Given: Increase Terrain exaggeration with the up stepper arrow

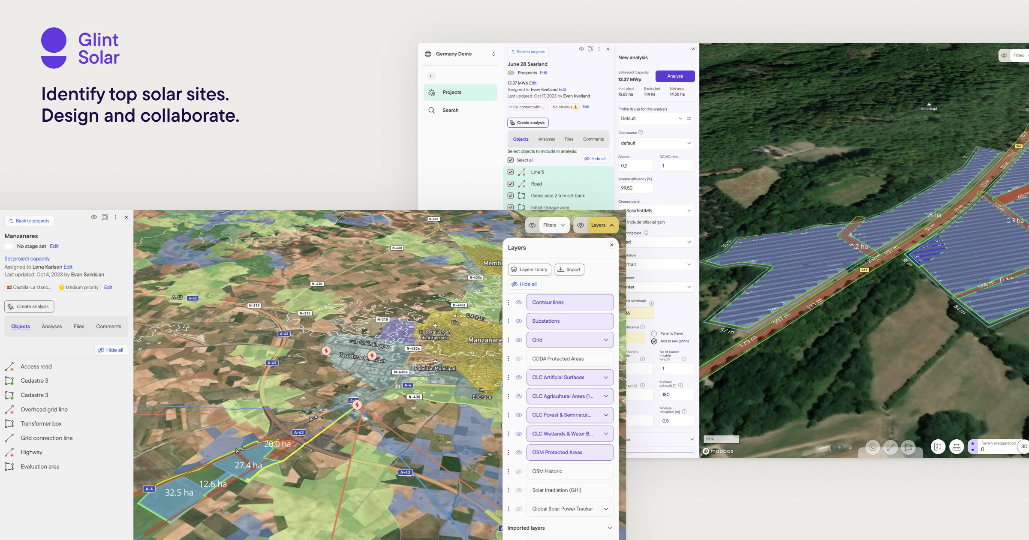Looking at the screenshot, I should (972, 443).
